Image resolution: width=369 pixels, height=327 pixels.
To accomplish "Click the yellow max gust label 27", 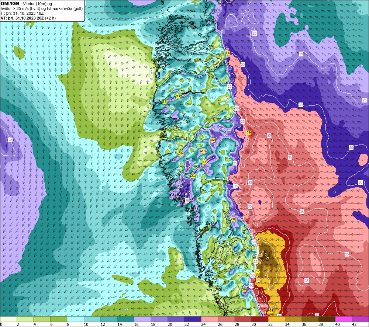I will pyautogui.click(x=203, y=151).
